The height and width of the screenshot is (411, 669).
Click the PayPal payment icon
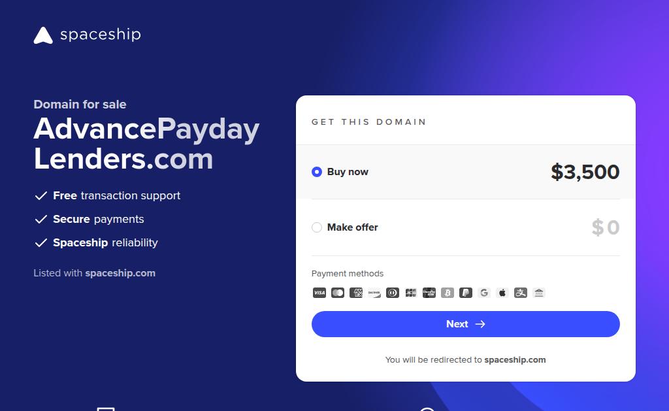click(x=466, y=293)
